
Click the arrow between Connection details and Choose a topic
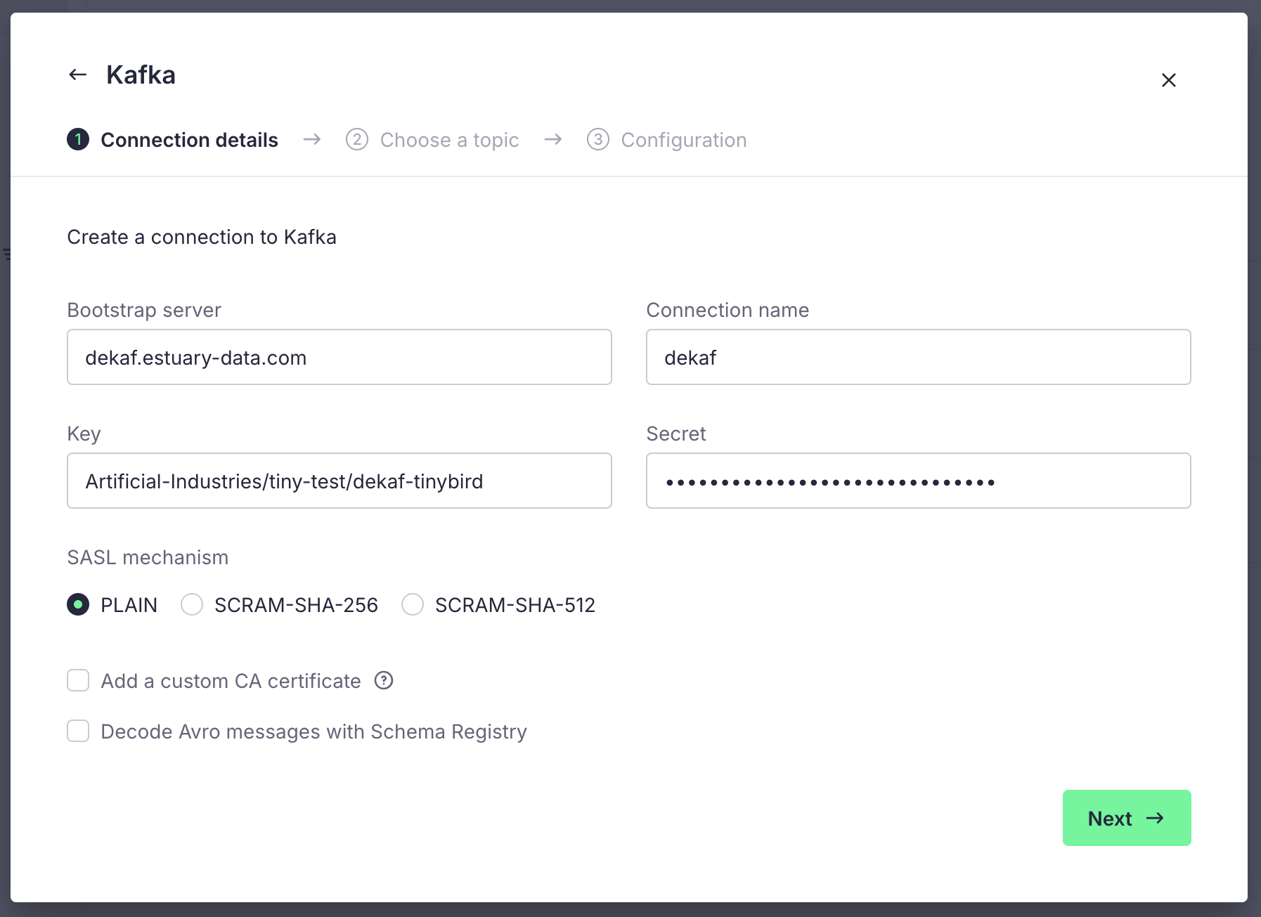311,140
